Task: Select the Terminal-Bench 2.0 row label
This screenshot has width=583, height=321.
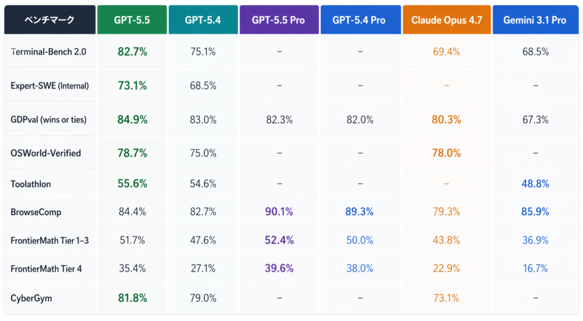Action: (48, 52)
